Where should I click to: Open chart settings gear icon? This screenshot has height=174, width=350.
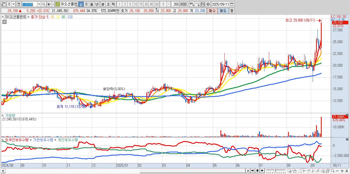click(208, 4)
